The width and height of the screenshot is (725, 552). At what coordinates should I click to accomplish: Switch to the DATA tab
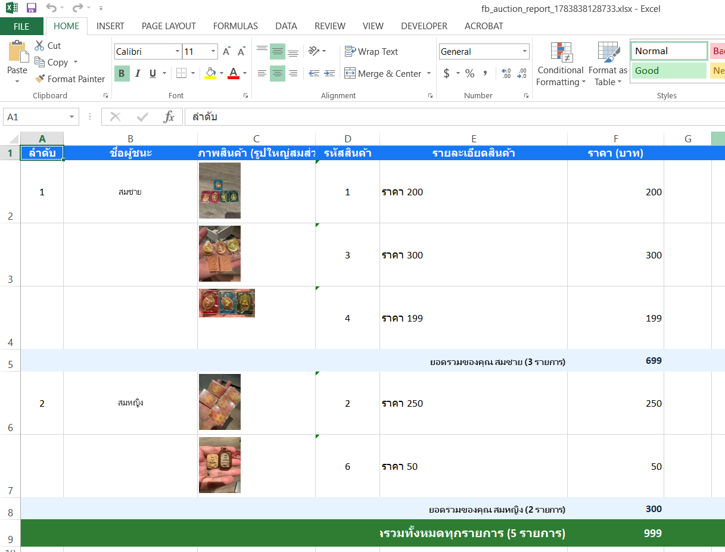pyautogui.click(x=286, y=26)
